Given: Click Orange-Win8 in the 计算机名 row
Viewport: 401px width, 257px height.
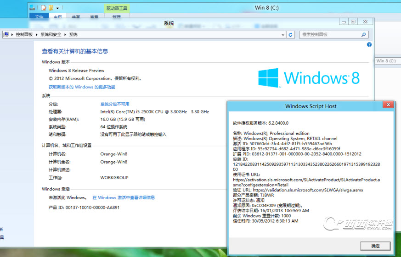Looking at the screenshot, I should tap(114, 154).
